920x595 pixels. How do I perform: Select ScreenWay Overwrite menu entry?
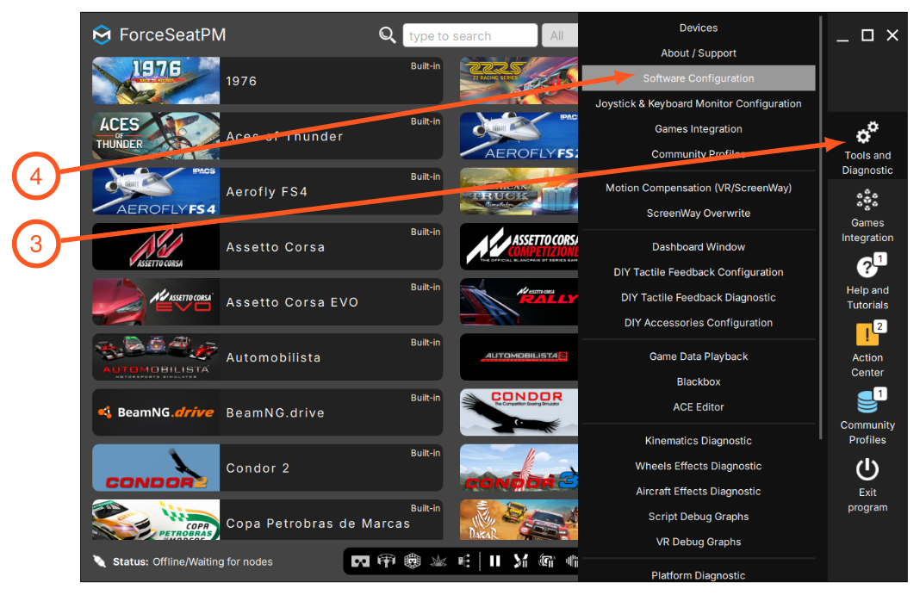[699, 213]
